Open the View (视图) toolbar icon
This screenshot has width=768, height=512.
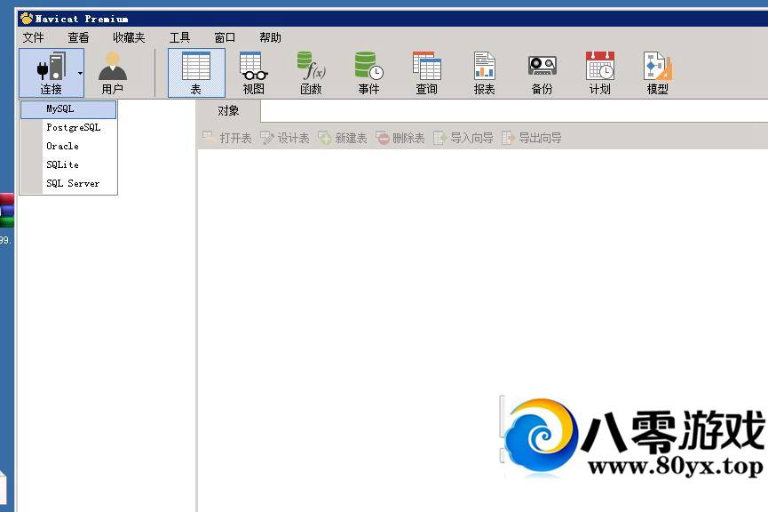coord(254,73)
